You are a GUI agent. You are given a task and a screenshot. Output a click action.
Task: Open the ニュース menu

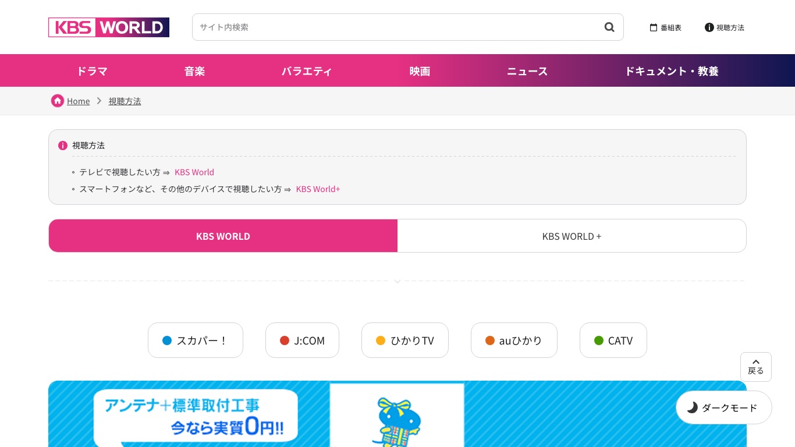tap(527, 71)
